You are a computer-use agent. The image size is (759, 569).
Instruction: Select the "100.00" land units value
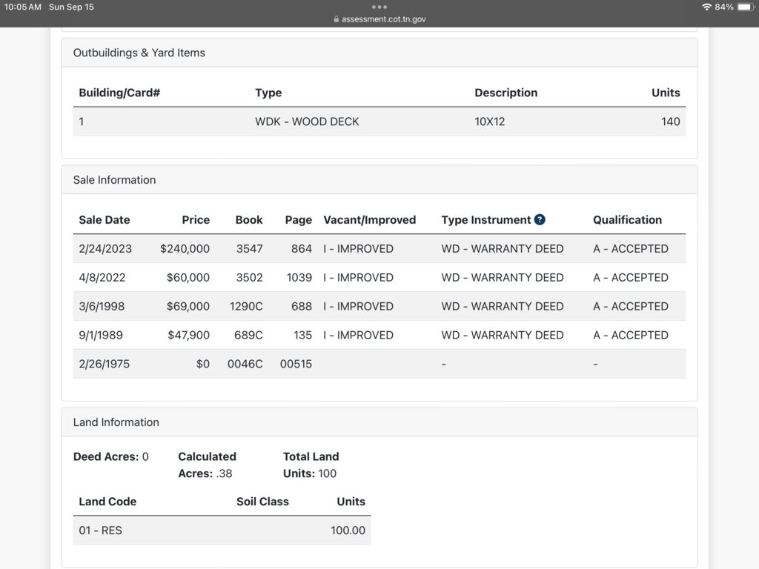click(348, 530)
